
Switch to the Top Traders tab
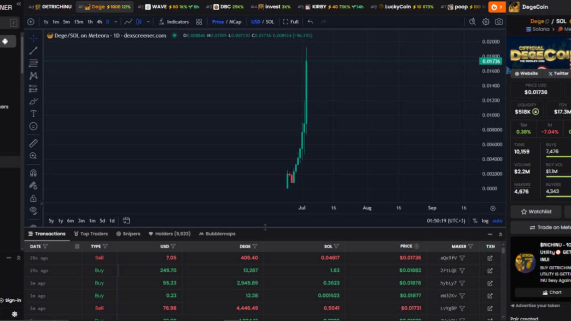(91, 234)
